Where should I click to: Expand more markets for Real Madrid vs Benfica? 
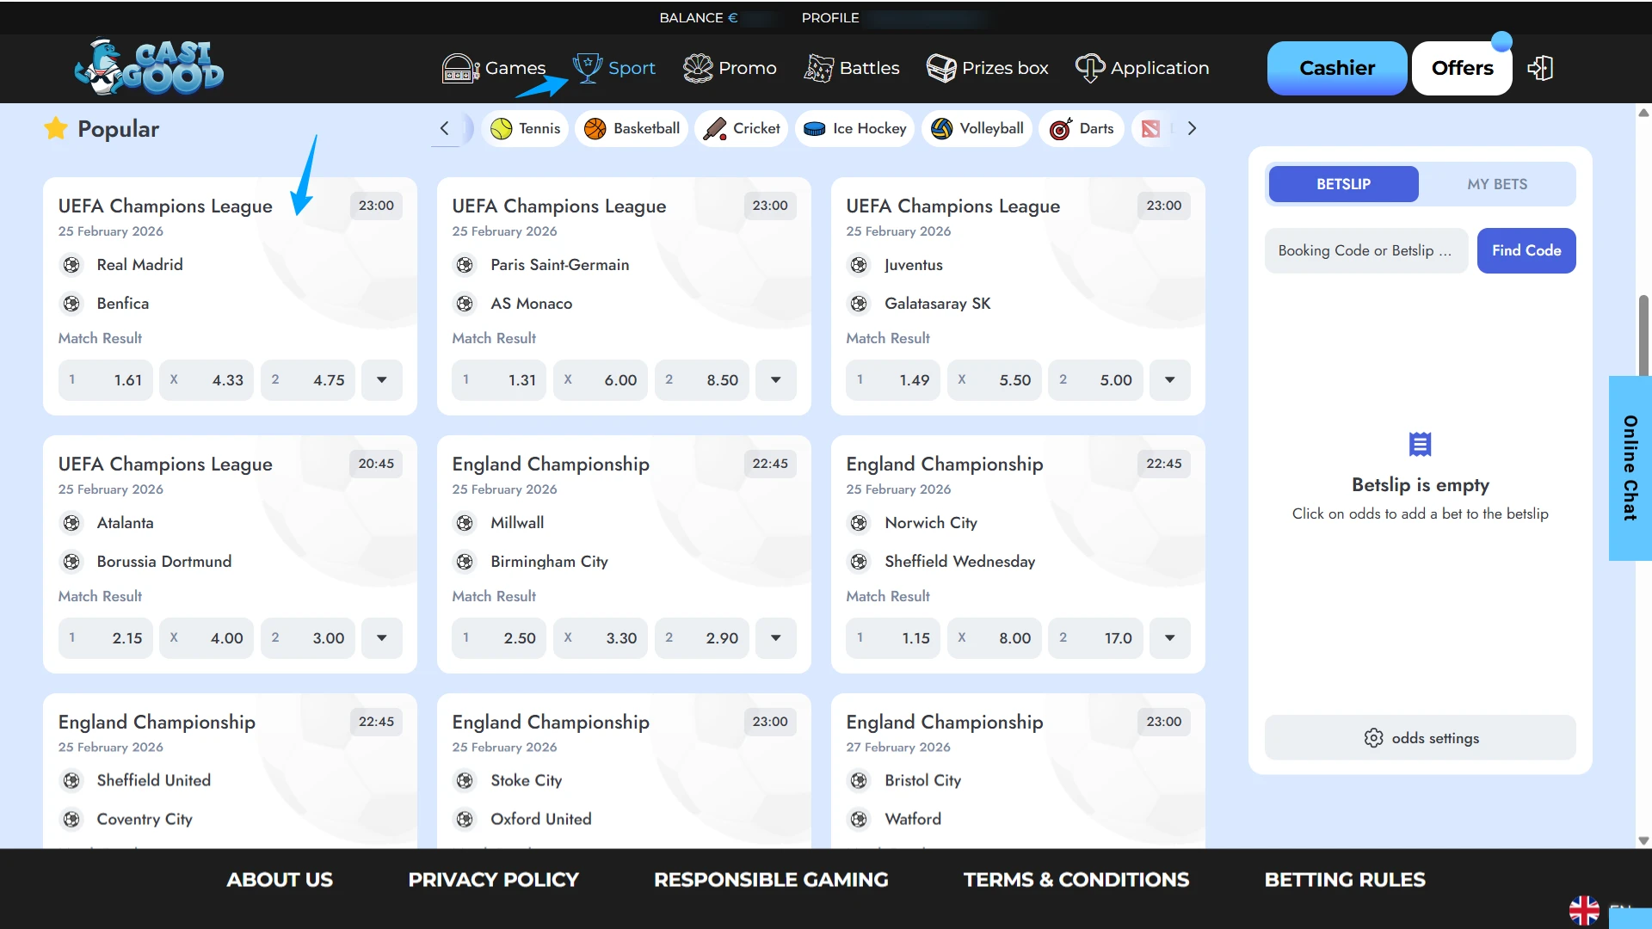pyautogui.click(x=381, y=379)
